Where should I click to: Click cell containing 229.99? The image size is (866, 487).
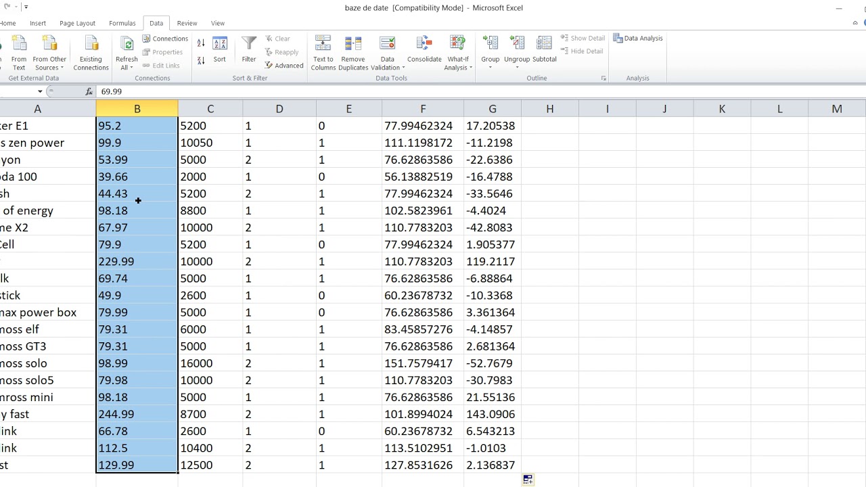(137, 261)
